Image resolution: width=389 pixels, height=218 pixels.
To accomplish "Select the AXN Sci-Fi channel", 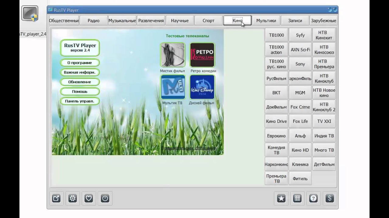I will (300, 50).
